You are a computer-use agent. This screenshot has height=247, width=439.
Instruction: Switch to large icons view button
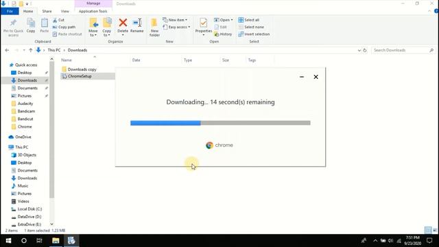point(435,231)
